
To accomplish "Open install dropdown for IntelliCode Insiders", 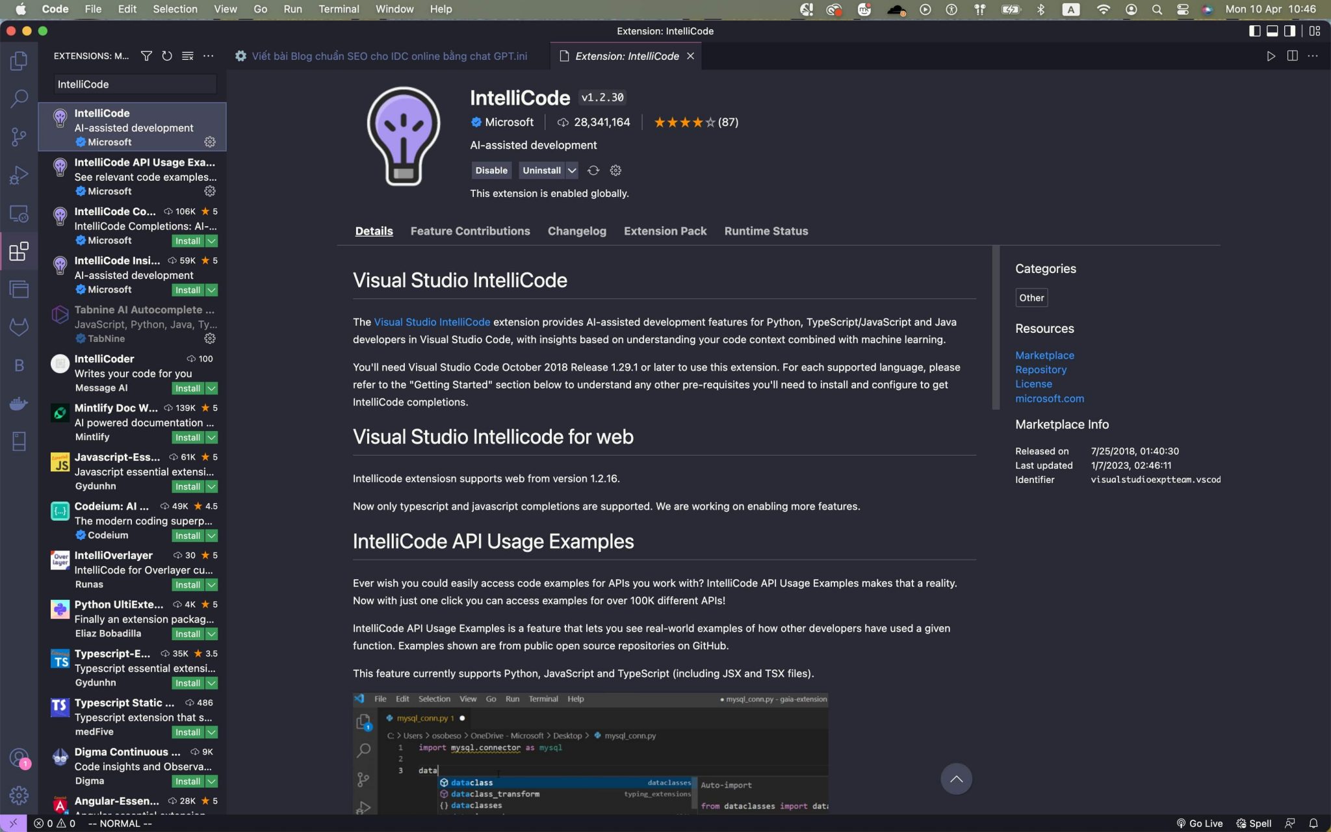I will pos(212,290).
